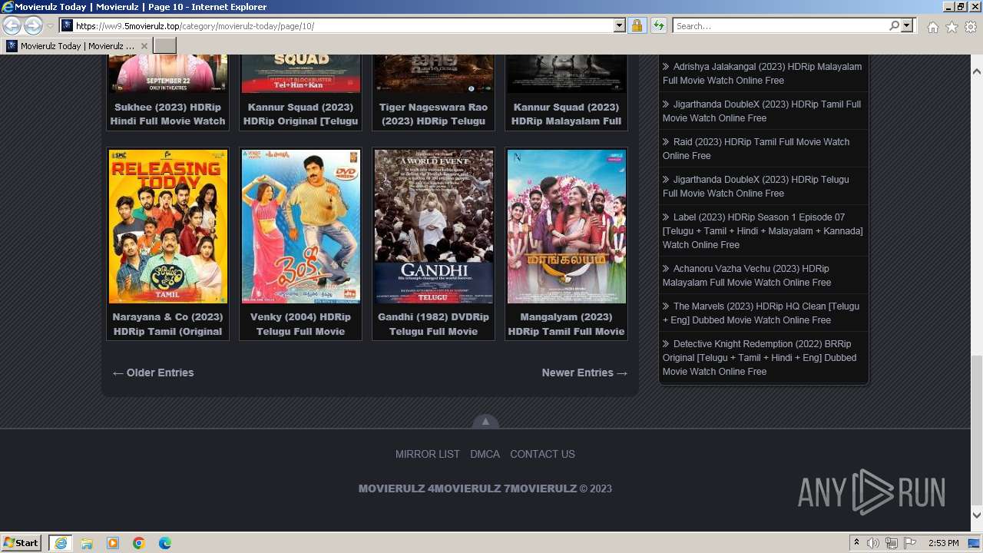The image size is (983, 553).
Task: Switch to Internet Explorer taskbar button
Action: click(61, 542)
